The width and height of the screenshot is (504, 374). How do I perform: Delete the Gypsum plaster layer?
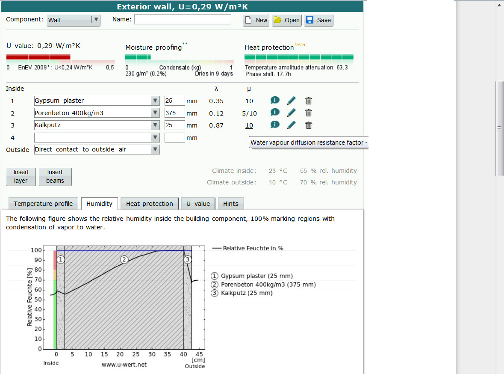coord(308,101)
